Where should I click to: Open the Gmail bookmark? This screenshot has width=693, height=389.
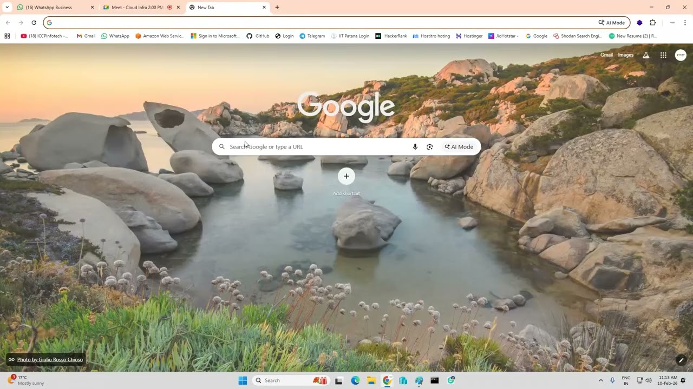click(x=86, y=36)
